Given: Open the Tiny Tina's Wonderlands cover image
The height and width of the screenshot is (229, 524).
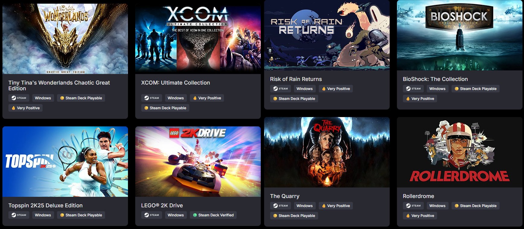Looking at the screenshot, I should pos(65,39).
